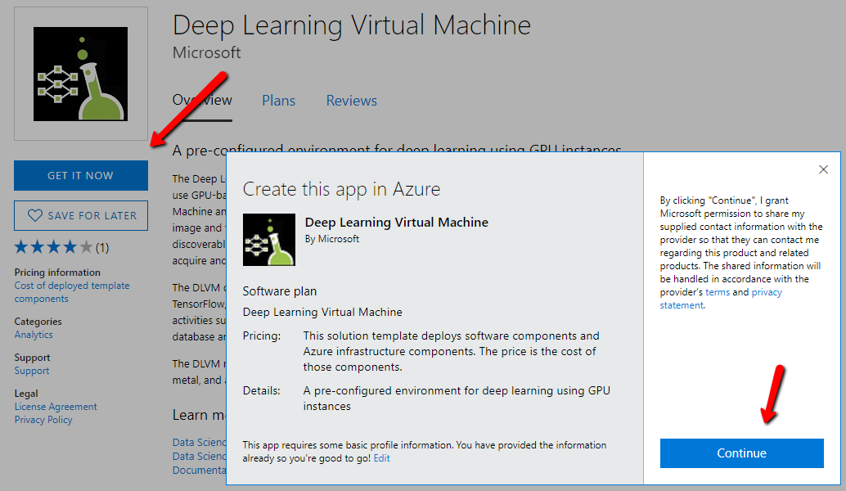Click the GET IT NOW button

tap(80, 175)
